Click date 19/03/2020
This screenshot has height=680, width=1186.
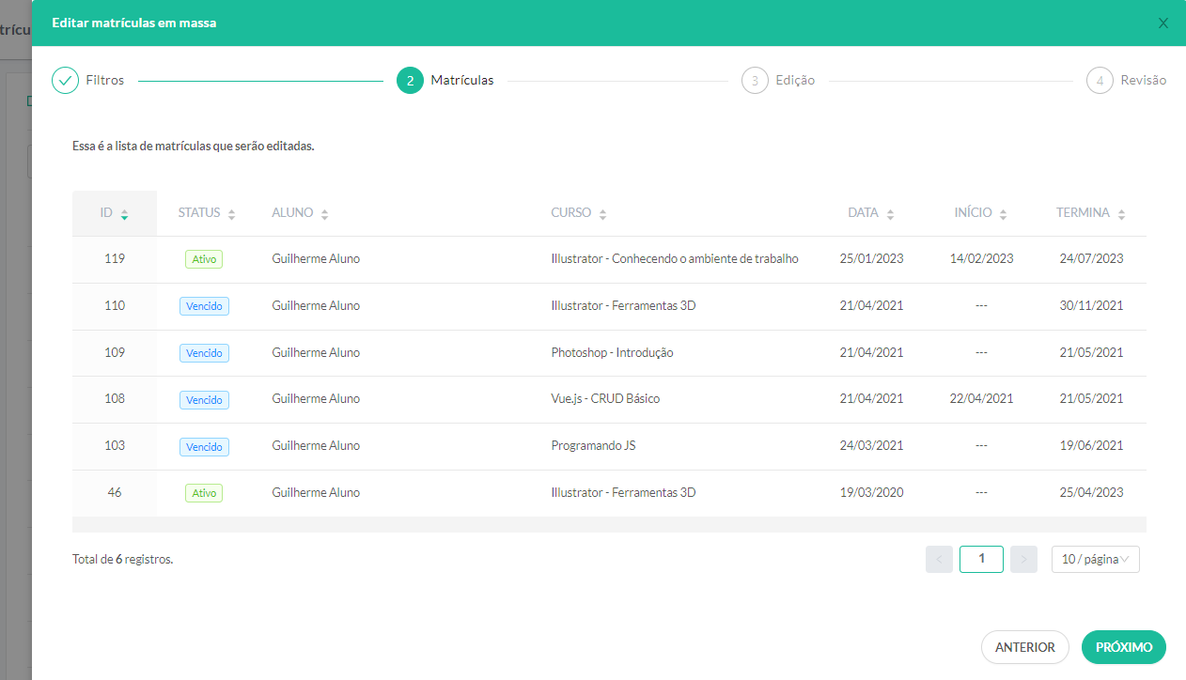coord(871,493)
